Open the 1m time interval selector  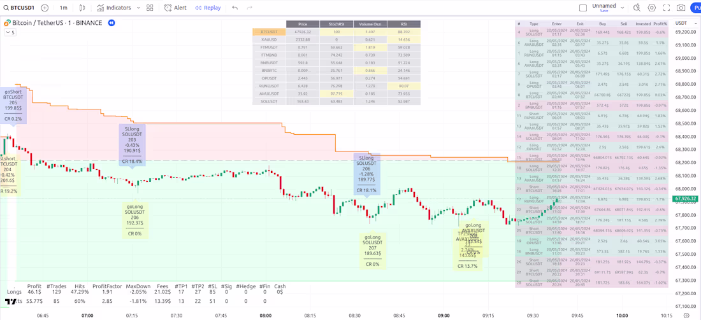click(64, 8)
